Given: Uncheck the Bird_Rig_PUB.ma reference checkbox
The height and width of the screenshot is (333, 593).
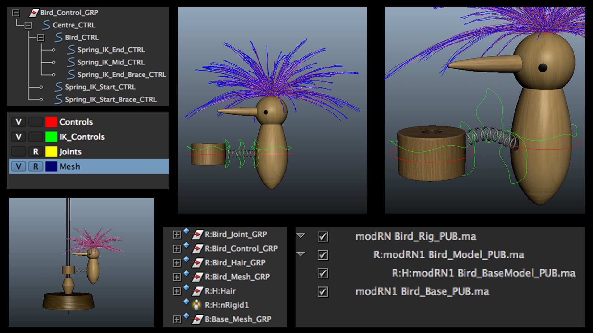Looking at the screenshot, I should (x=323, y=237).
